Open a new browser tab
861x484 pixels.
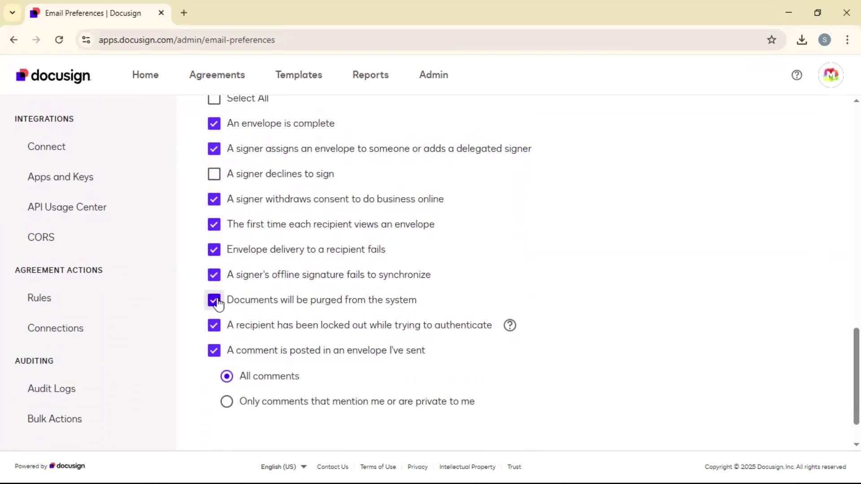coord(184,13)
